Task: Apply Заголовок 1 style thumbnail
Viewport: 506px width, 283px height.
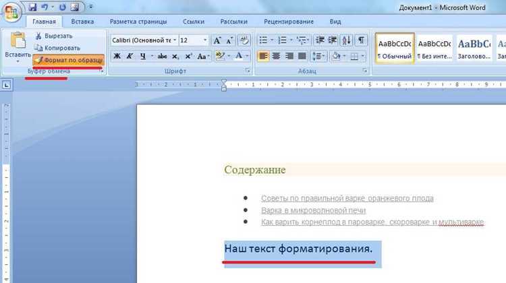Action: (x=474, y=49)
